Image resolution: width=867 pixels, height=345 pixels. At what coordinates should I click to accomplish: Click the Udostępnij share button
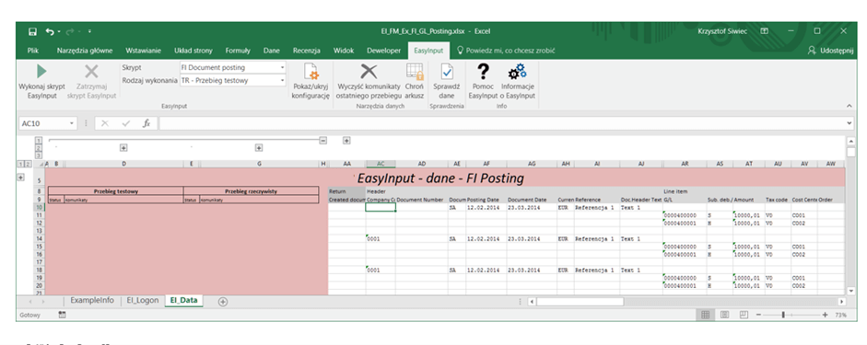pos(830,51)
